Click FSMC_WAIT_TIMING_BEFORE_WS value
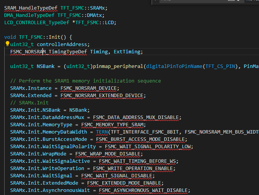 [137, 161]
